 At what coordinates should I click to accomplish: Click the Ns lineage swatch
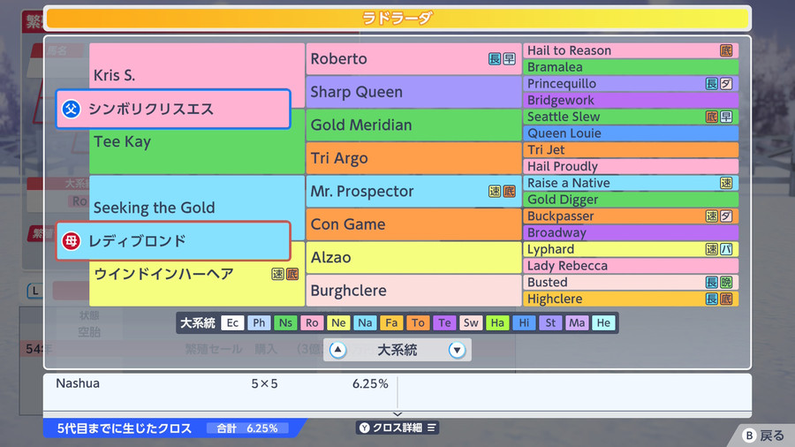coord(285,322)
